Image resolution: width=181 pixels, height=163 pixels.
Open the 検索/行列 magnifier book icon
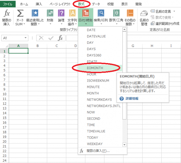pos(101,13)
